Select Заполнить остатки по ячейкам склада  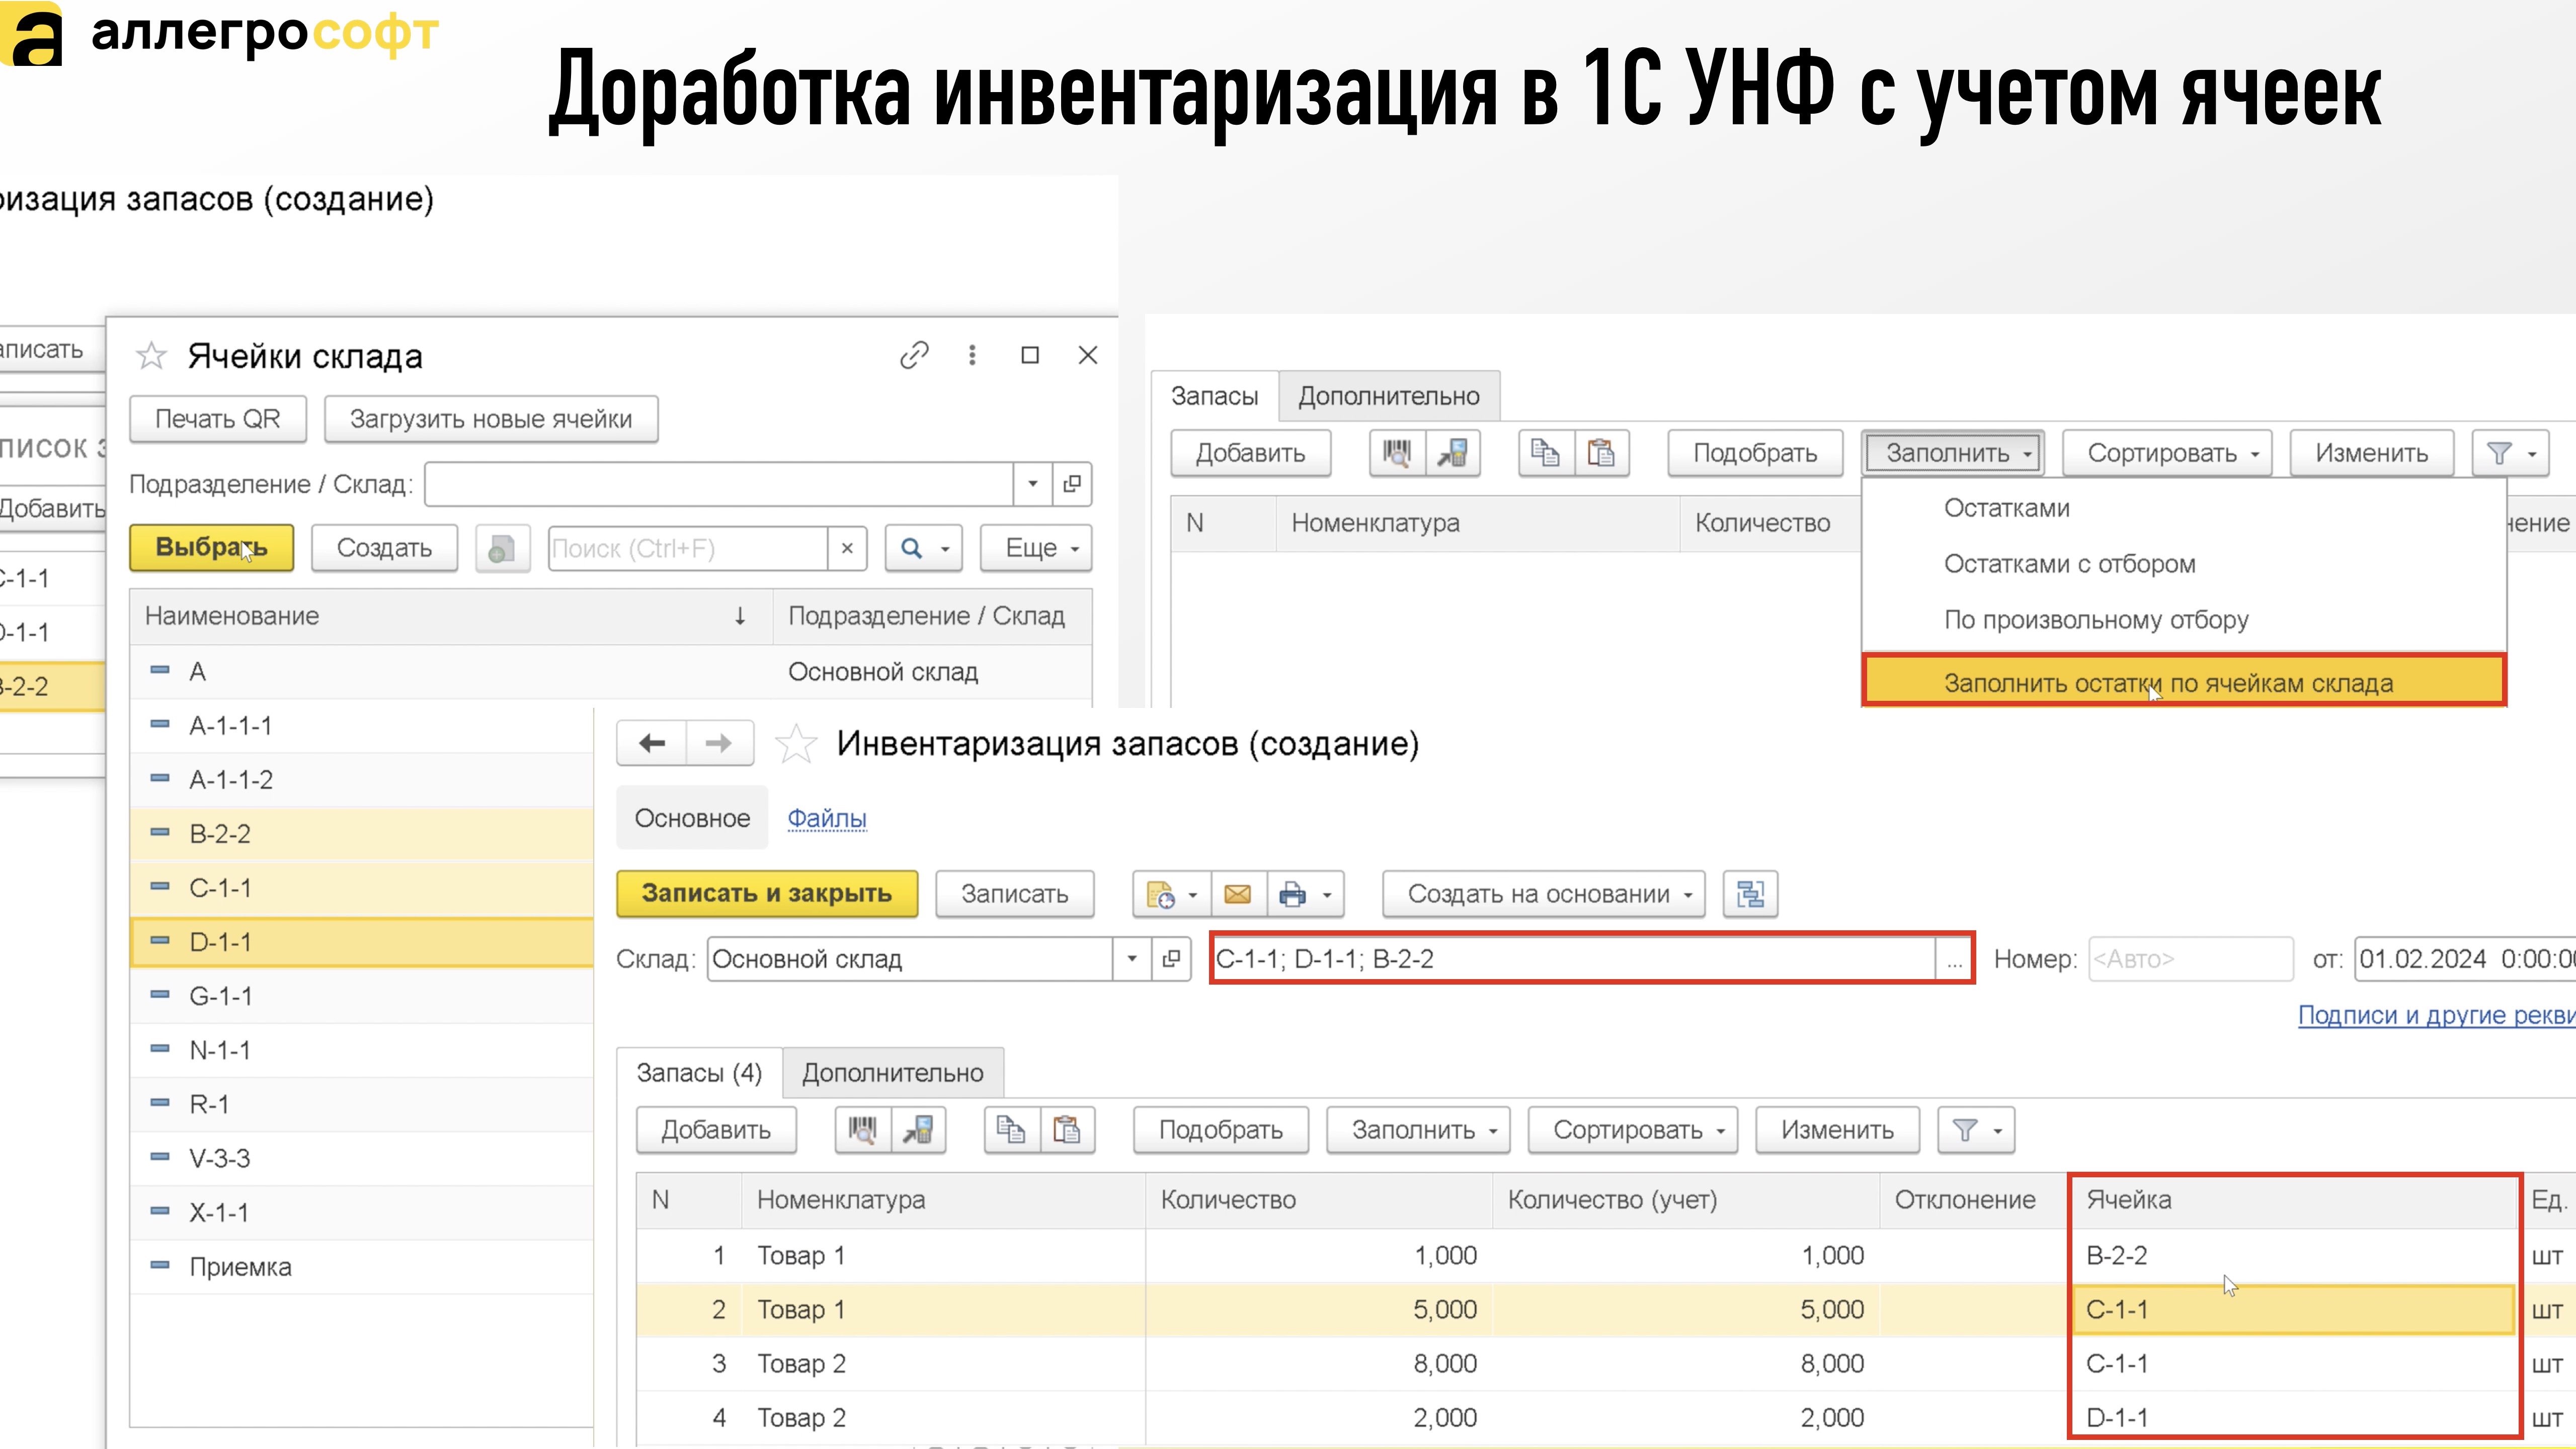[2184, 682]
